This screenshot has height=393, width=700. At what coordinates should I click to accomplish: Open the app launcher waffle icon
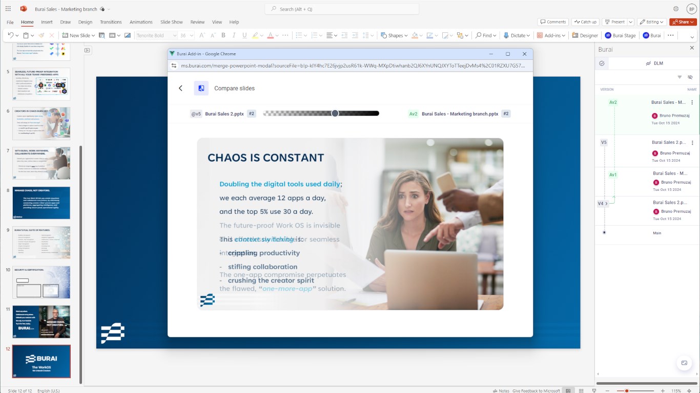pos(8,9)
